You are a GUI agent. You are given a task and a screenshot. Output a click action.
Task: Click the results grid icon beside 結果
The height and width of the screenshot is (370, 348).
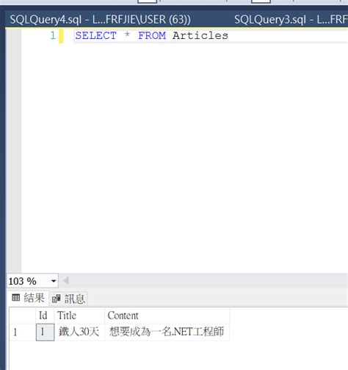pos(16,298)
